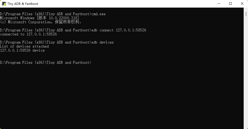This screenshot has height=129, width=248.
Task: Click the "connected to 127.0.0.1:58526" output line
Action: [28, 34]
